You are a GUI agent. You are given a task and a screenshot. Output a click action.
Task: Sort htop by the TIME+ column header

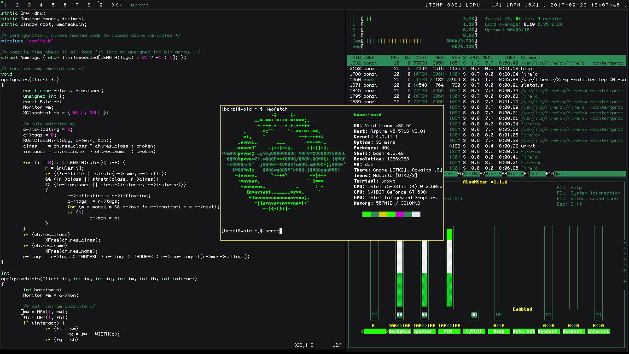508,58
